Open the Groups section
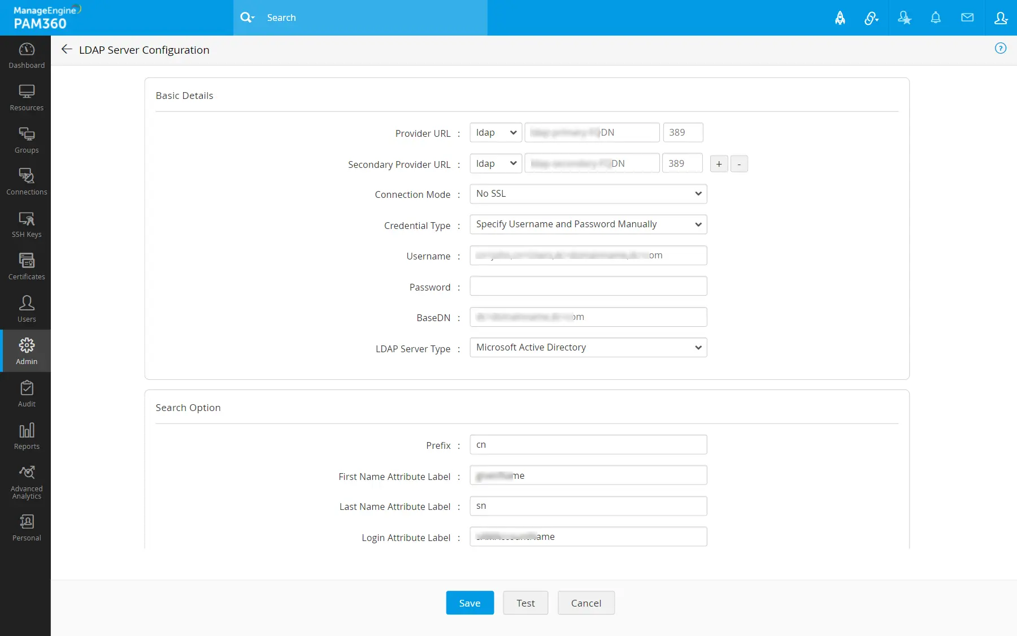 (x=26, y=140)
